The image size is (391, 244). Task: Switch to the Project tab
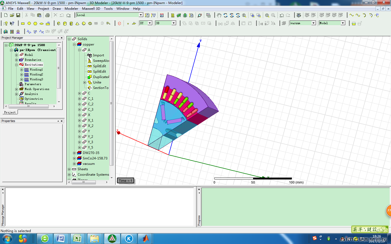coord(10,112)
